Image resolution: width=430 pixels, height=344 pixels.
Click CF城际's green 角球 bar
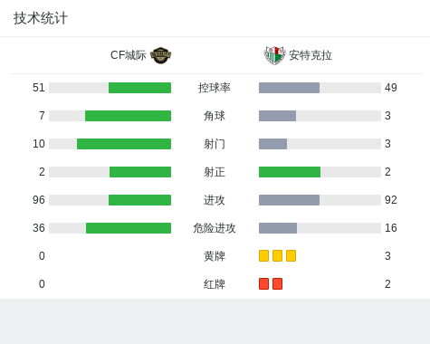tap(128, 116)
